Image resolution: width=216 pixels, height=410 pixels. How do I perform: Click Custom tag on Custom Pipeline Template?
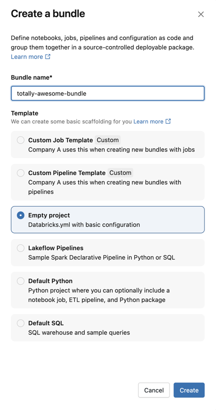tap(120, 172)
